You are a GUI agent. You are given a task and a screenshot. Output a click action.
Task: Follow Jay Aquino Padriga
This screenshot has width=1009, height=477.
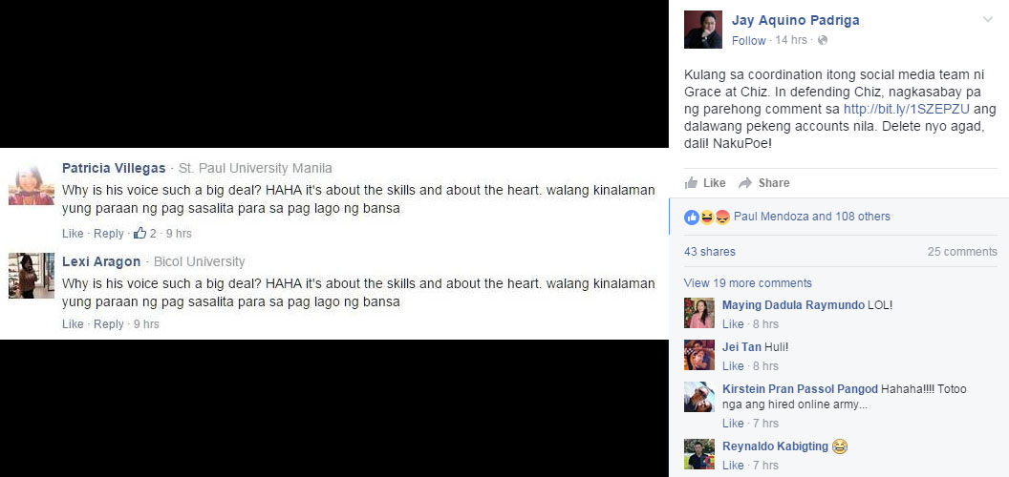tap(748, 40)
